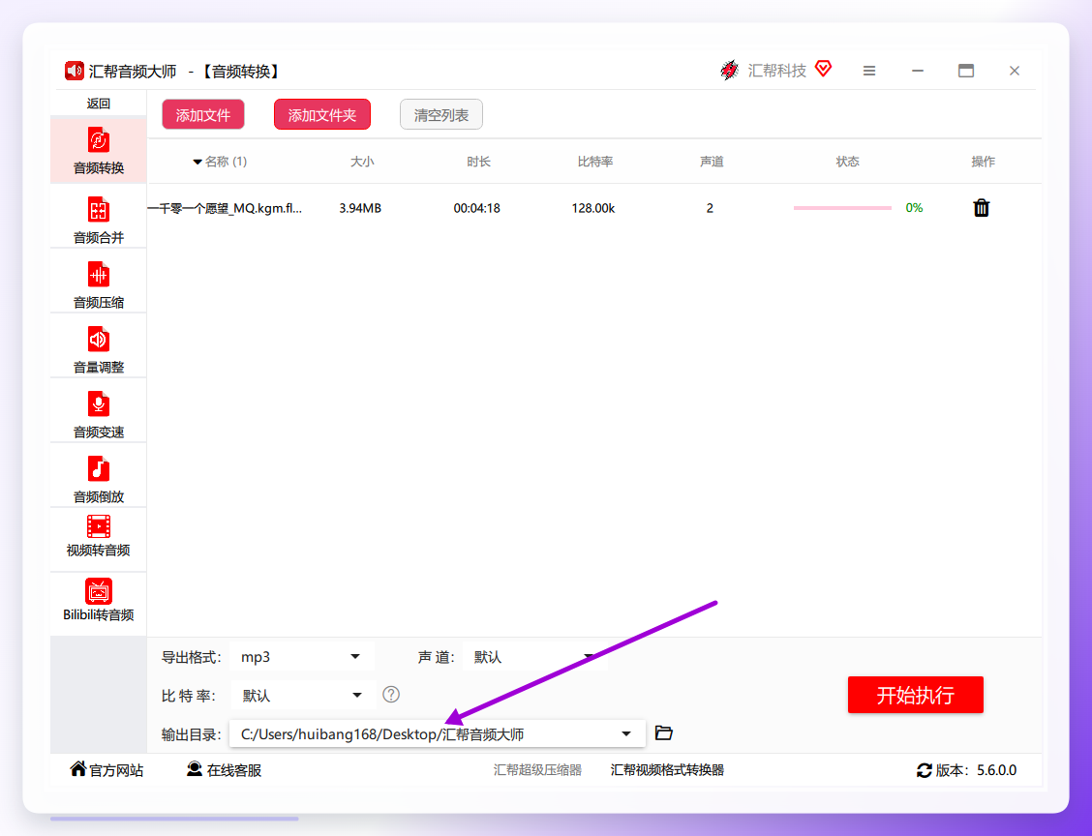Click the 声道 column header
This screenshot has height=836, width=1092.
pyautogui.click(x=712, y=162)
